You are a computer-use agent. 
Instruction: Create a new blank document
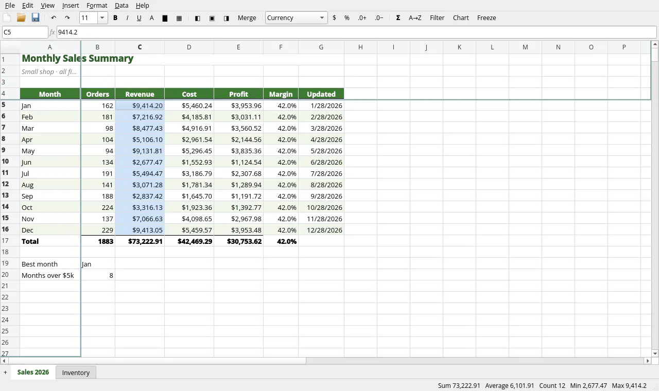coord(7,18)
